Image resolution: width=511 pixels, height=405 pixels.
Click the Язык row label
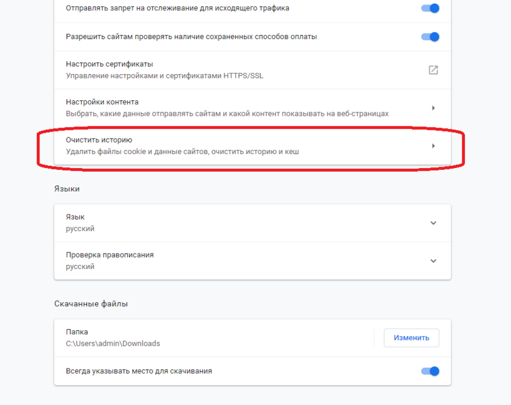(75, 217)
